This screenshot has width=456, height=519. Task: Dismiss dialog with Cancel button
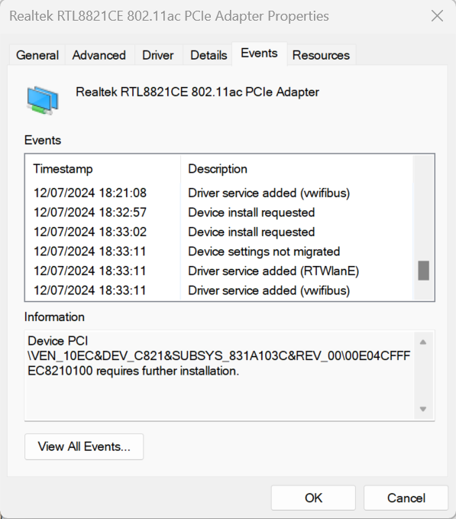[x=406, y=498]
